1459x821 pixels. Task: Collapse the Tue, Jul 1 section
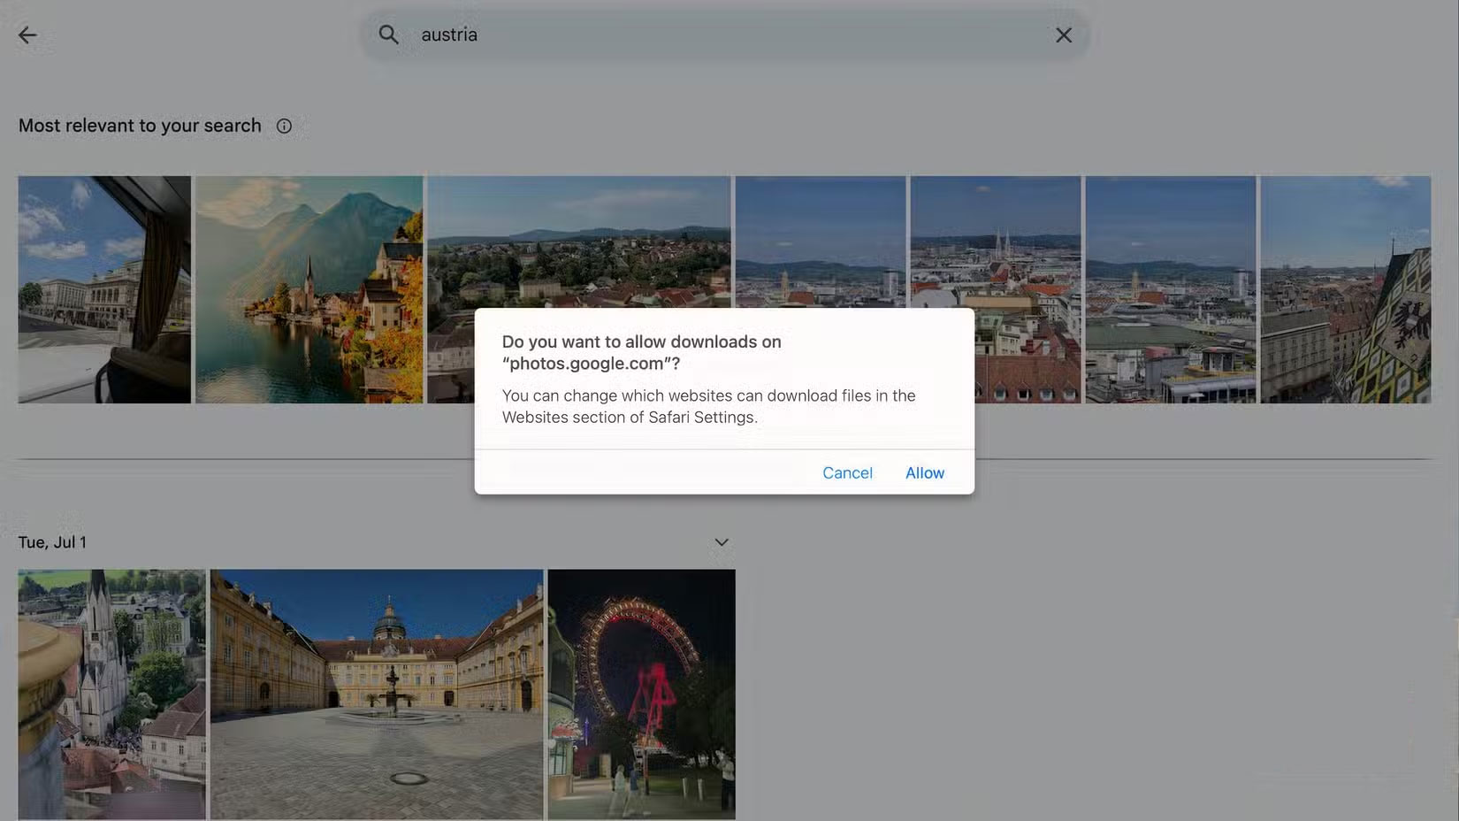click(x=721, y=541)
